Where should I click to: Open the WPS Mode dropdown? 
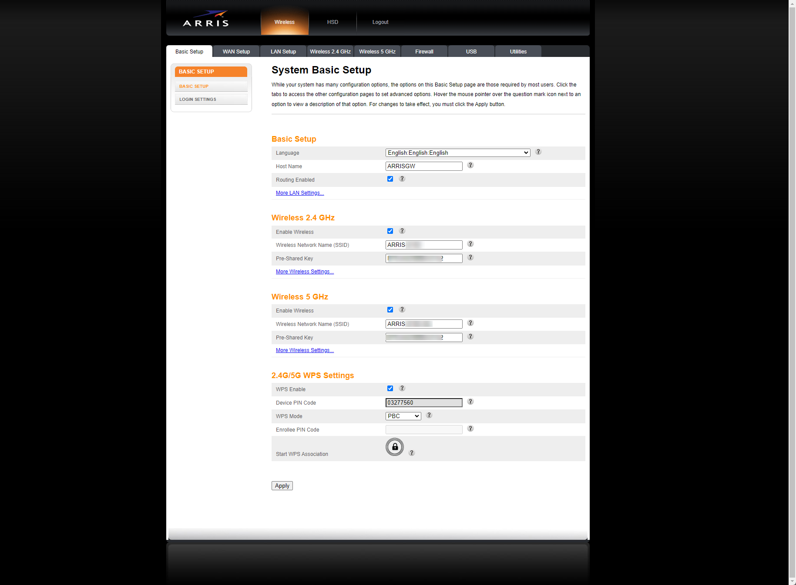(x=403, y=416)
